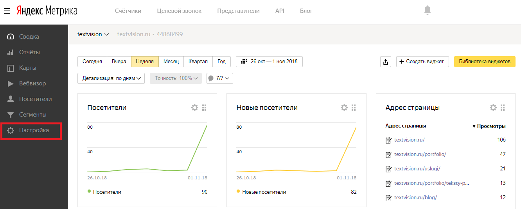
Task: Open the textvision counter dropdown
Action: [x=93, y=34]
